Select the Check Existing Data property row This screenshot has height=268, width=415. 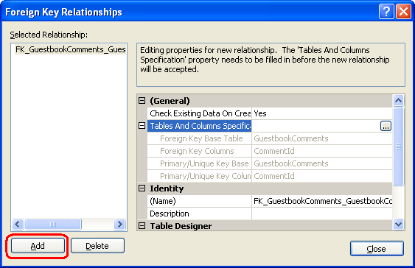(270, 113)
